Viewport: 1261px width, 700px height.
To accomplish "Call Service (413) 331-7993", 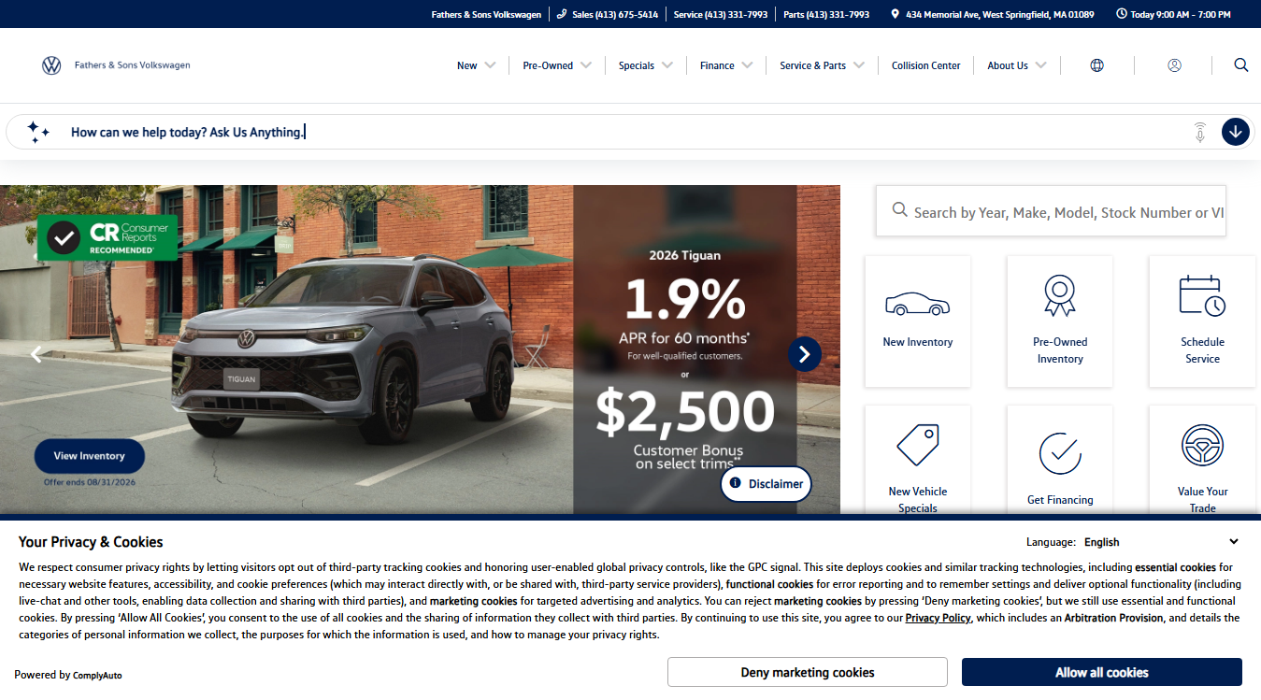I will pos(721,14).
